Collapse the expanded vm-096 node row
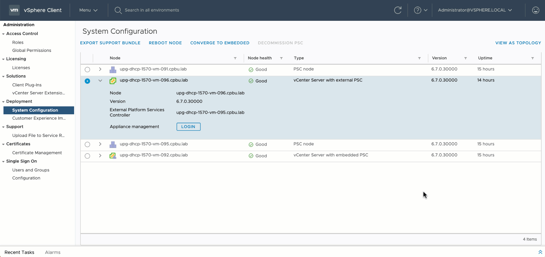Screen dimensions: 545x257 (100, 81)
